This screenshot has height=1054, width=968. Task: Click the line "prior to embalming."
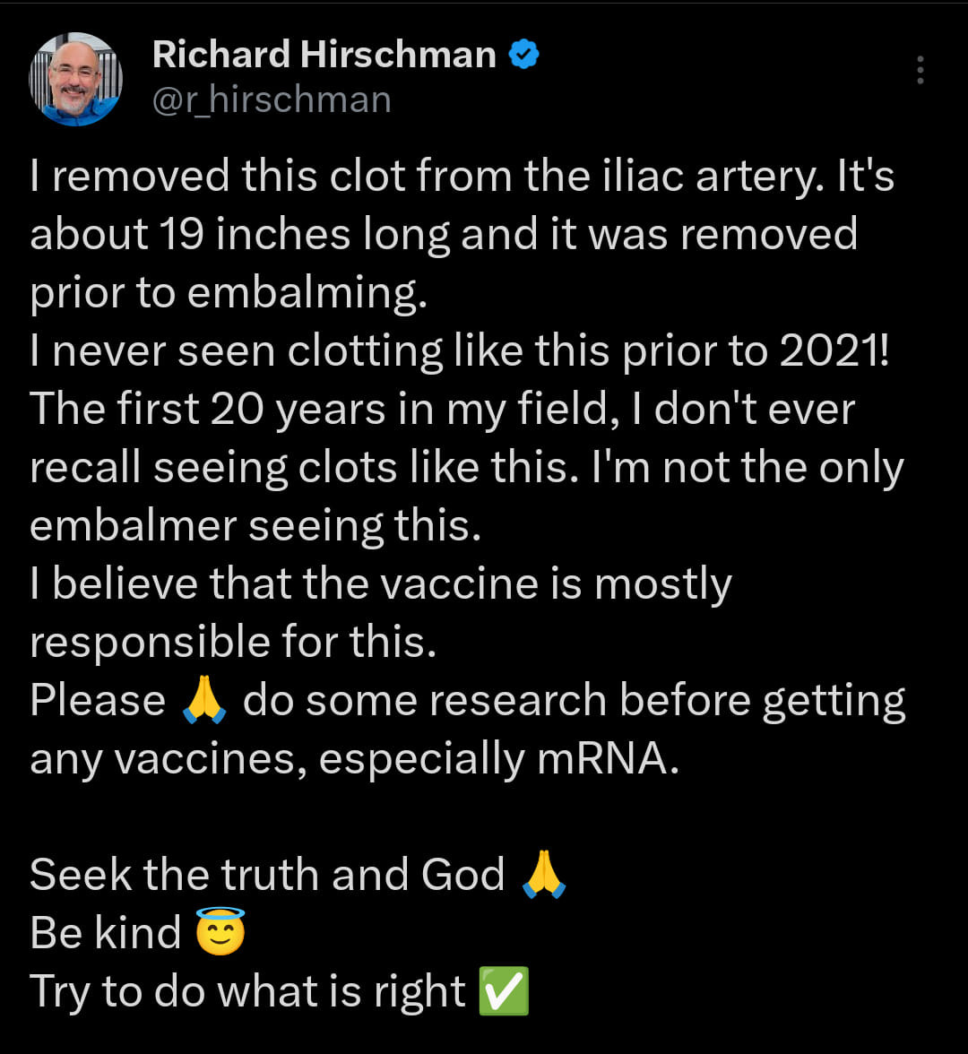[229, 293]
